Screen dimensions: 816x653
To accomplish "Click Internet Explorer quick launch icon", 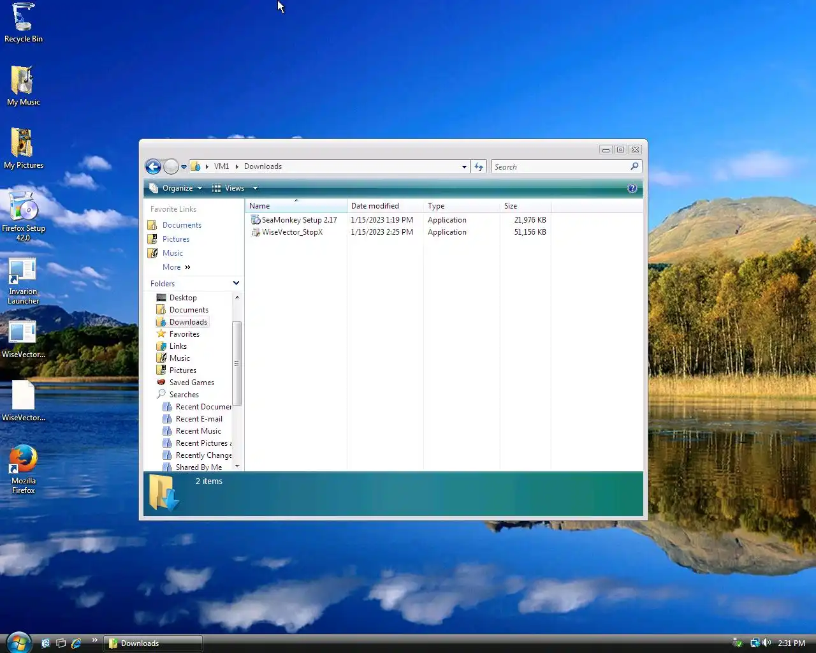I will click(x=76, y=643).
